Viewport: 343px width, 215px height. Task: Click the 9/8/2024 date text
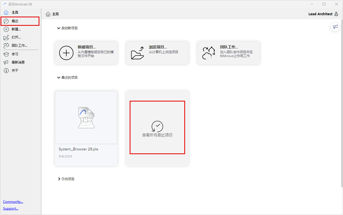[x=65, y=156]
